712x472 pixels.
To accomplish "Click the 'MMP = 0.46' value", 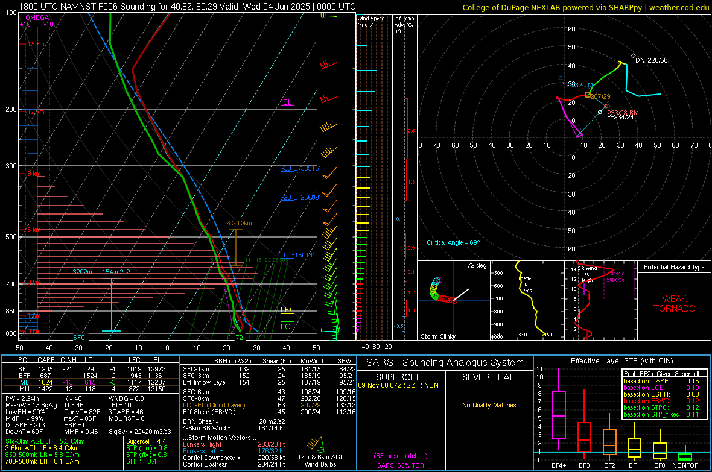I will [81, 432].
